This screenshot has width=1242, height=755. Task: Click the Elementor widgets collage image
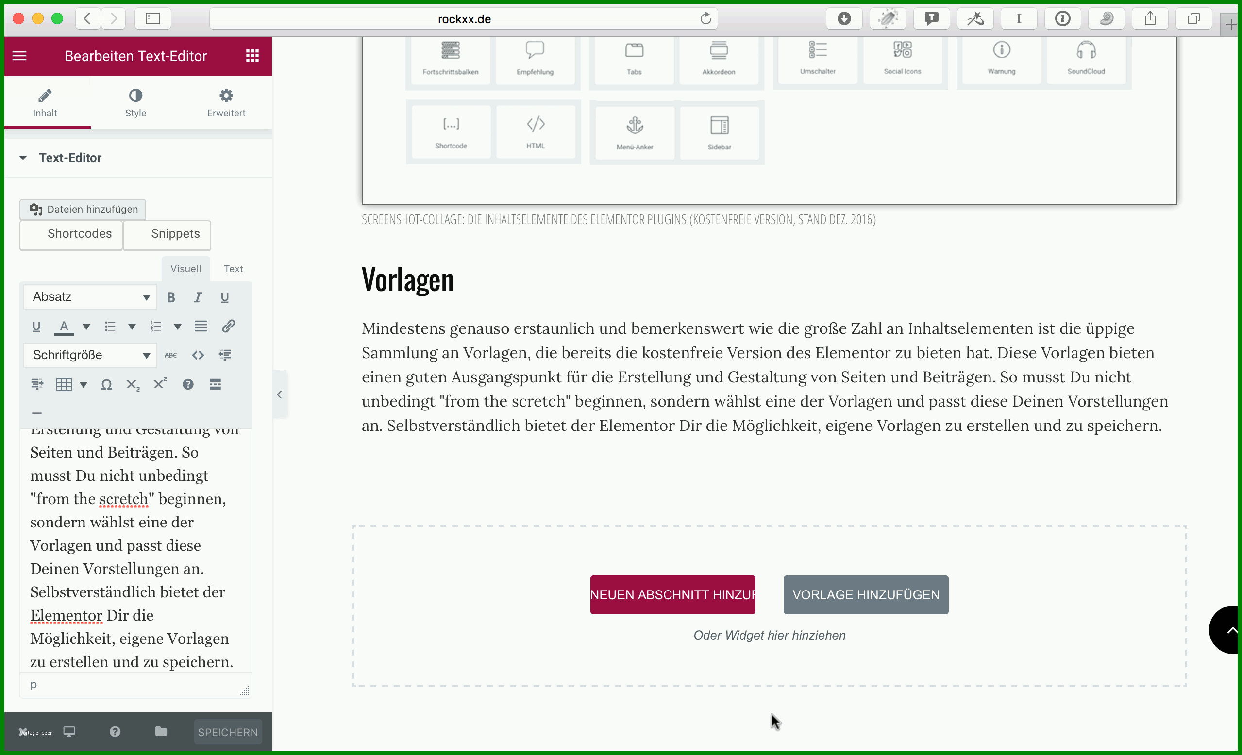769,120
